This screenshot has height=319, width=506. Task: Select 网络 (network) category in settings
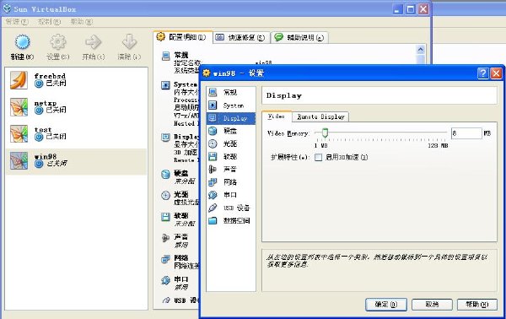coord(231,182)
